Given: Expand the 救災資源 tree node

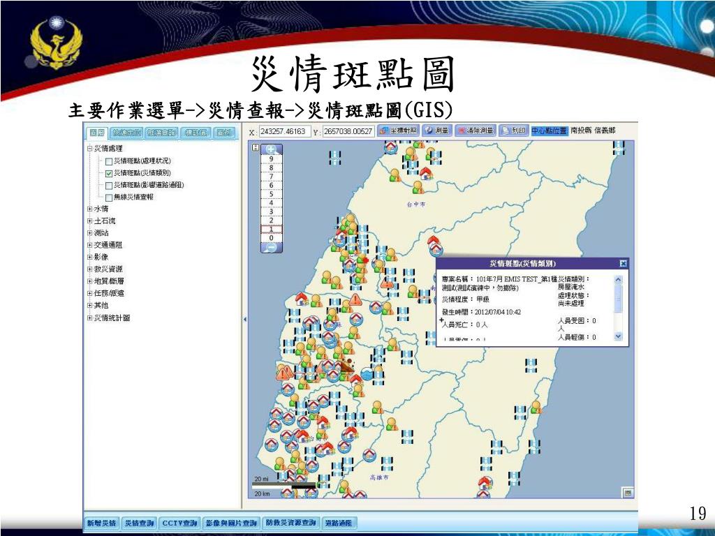Looking at the screenshot, I should 90,269.
